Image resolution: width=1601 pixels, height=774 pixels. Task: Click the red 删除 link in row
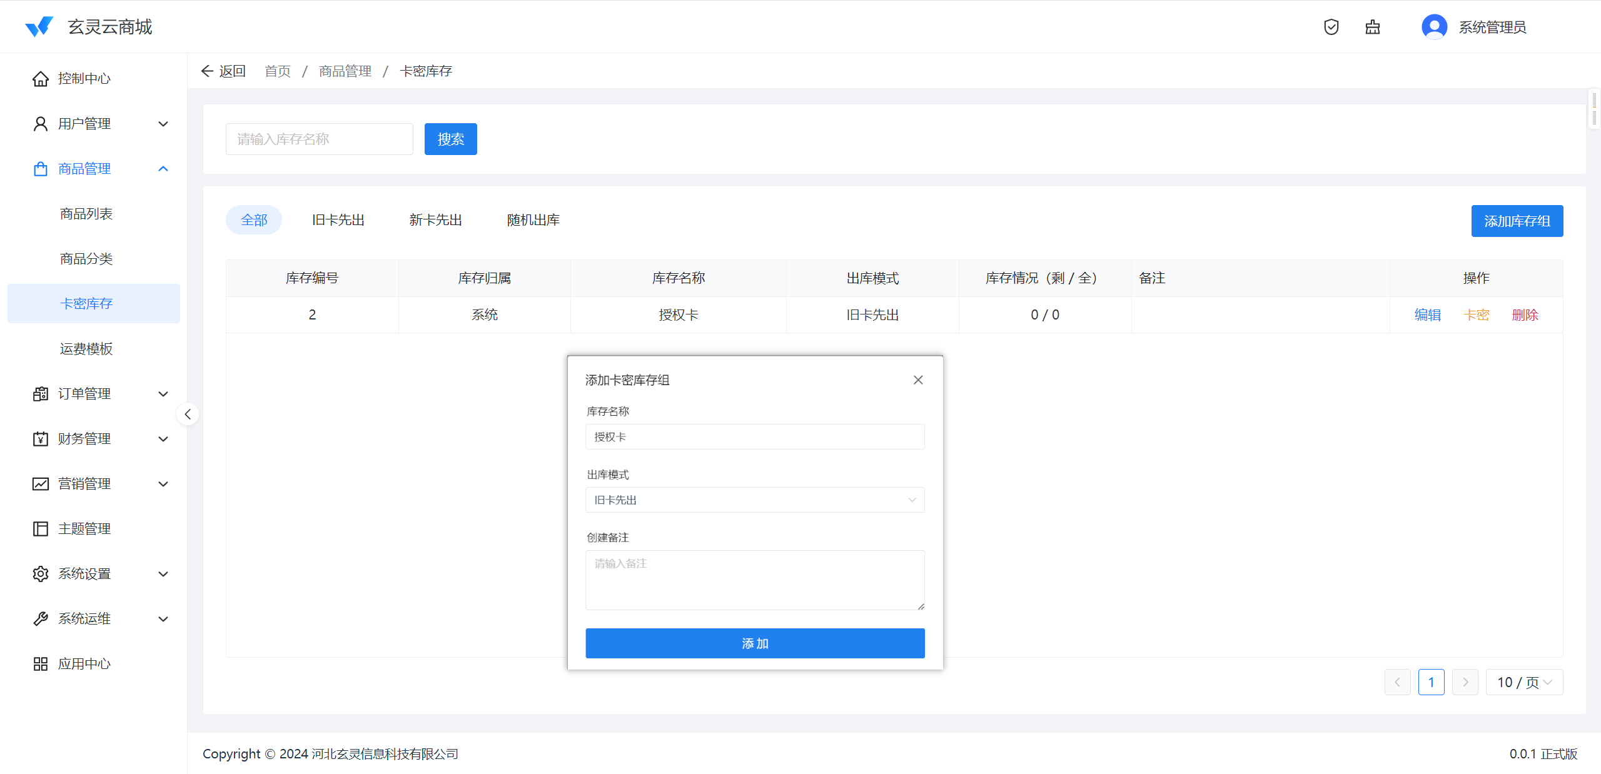click(1524, 315)
